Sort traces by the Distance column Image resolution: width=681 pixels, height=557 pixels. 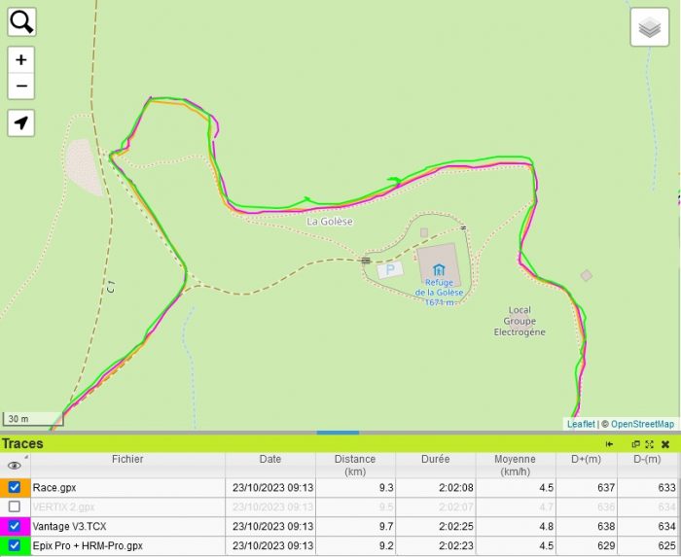click(x=354, y=465)
